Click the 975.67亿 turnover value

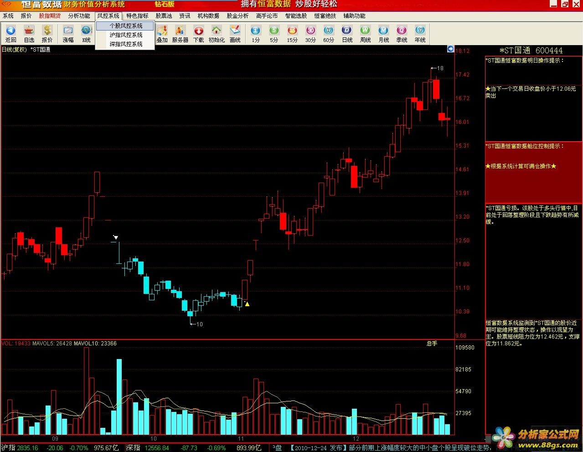coord(106,448)
